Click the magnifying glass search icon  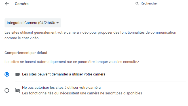(x=137, y=4)
